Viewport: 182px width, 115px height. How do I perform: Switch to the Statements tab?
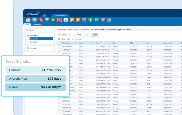coord(37,24)
